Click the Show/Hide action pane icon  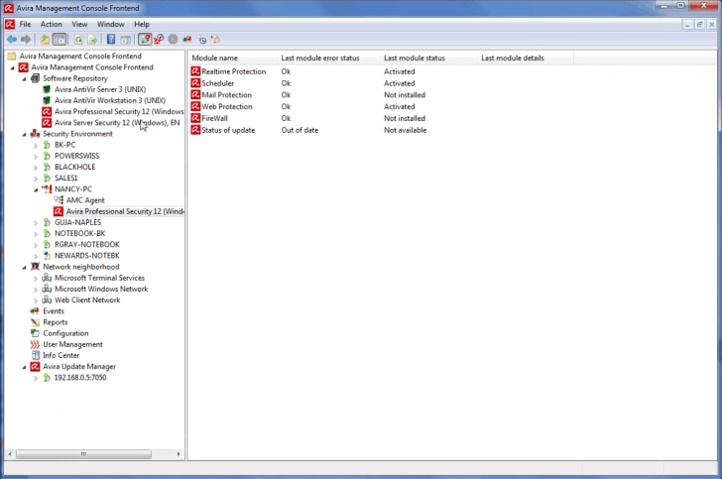point(125,40)
